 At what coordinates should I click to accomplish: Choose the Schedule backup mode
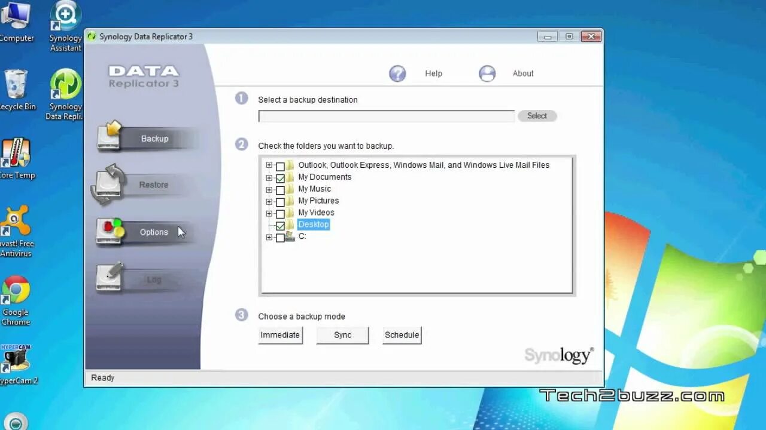click(402, 335)
